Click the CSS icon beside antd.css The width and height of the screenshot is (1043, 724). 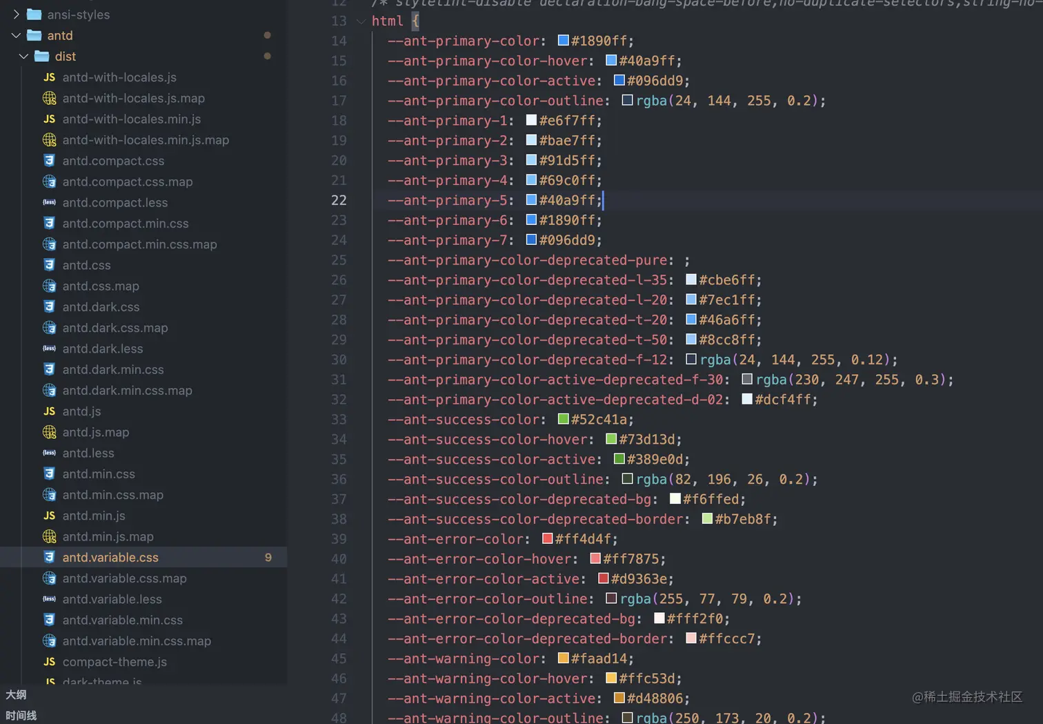[49, 265]
